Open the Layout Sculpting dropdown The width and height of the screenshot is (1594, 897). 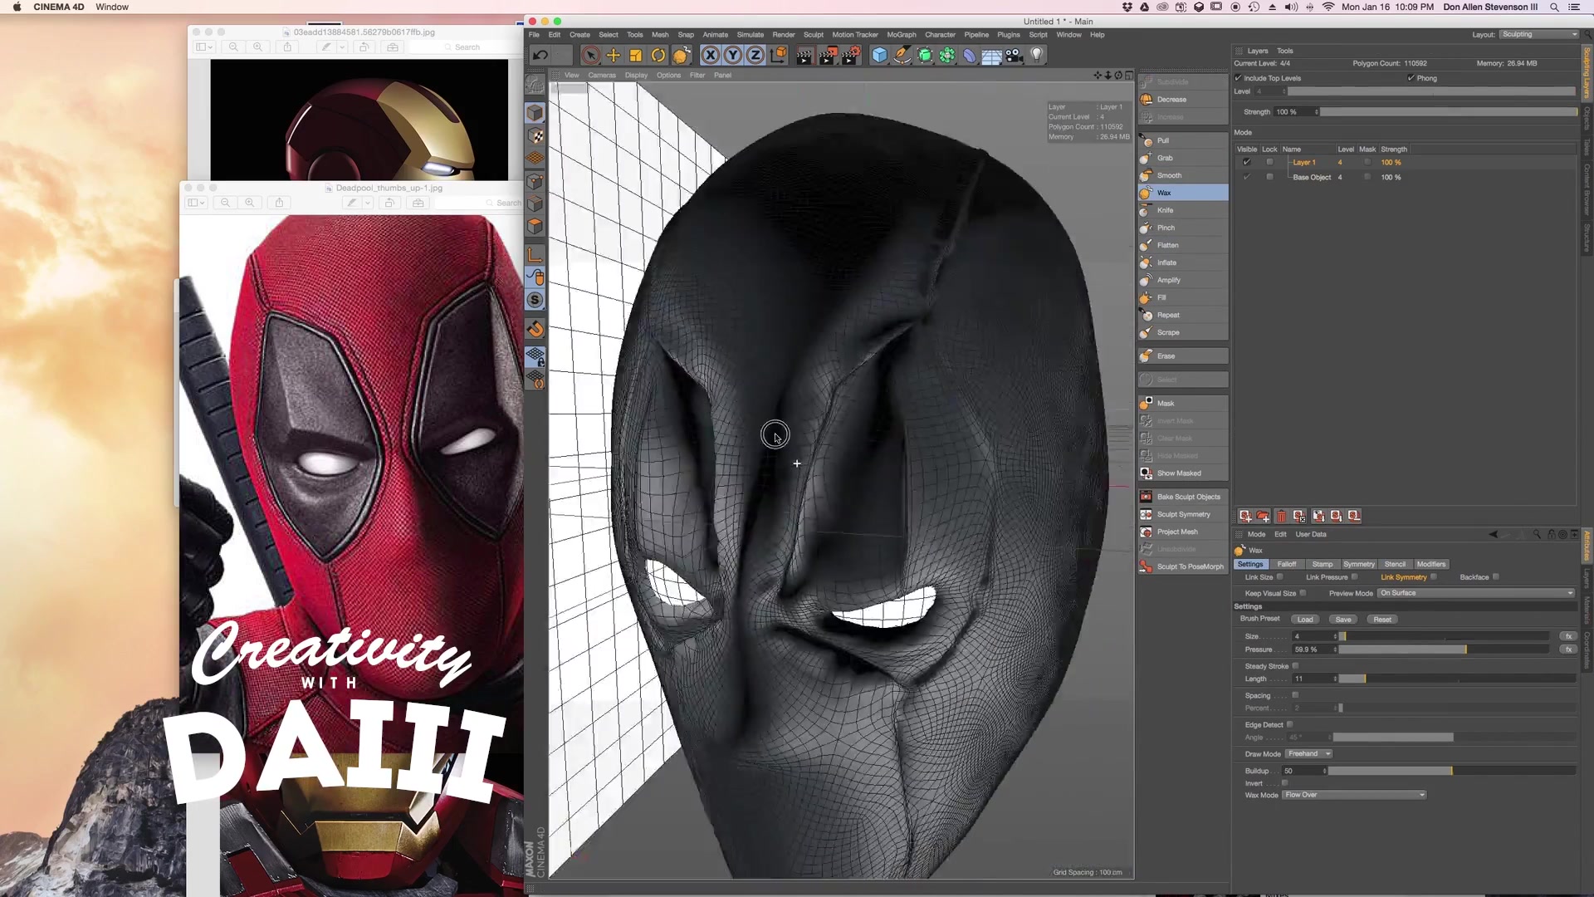(x=1538, y=34)
